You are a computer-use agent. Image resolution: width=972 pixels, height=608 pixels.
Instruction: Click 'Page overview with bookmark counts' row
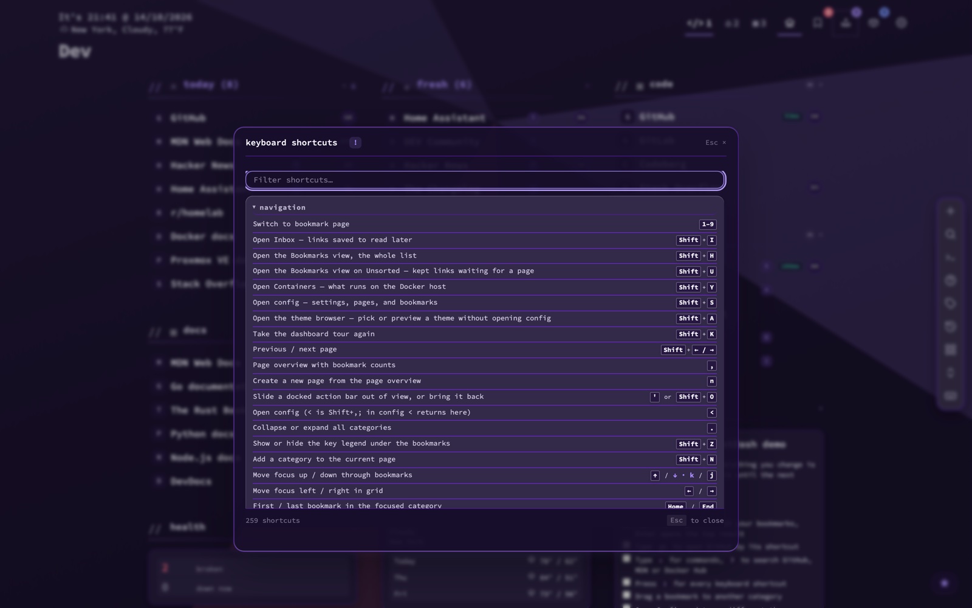click(485, 365)
